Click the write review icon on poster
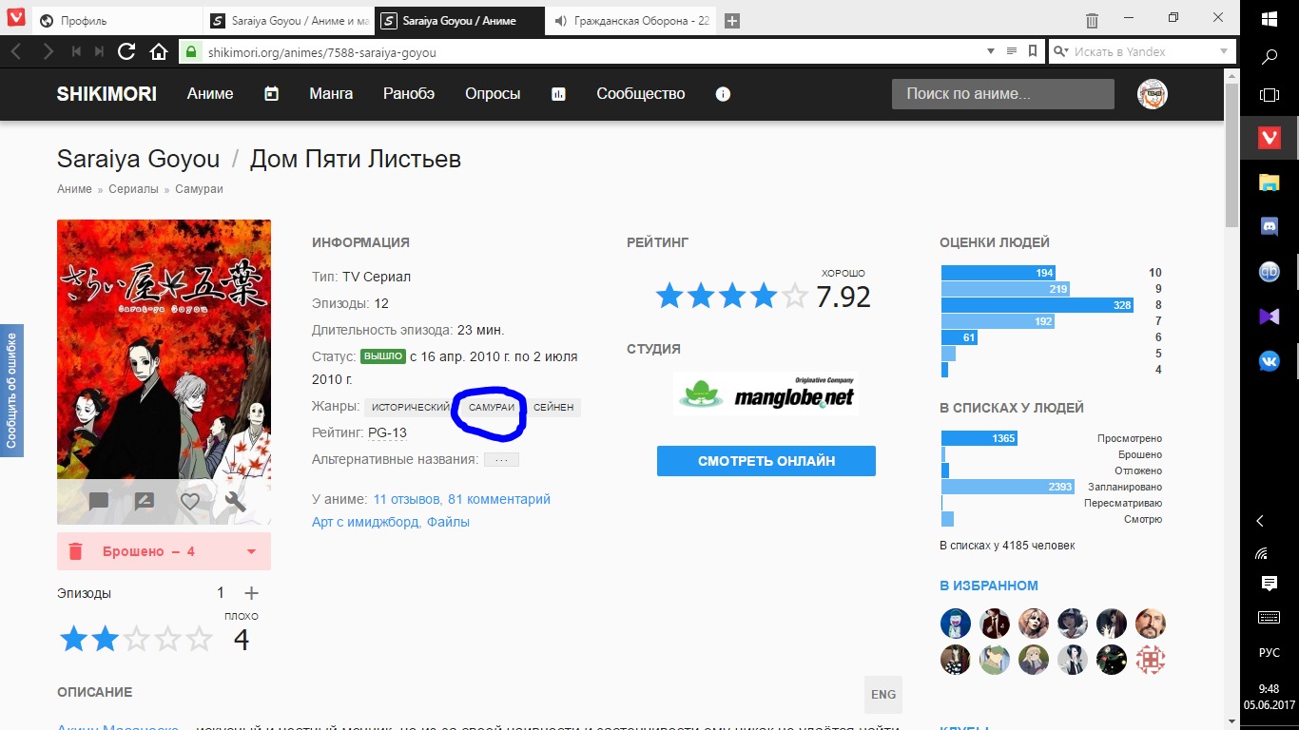This screenshot has width=1299, height=730. (145, 502)
